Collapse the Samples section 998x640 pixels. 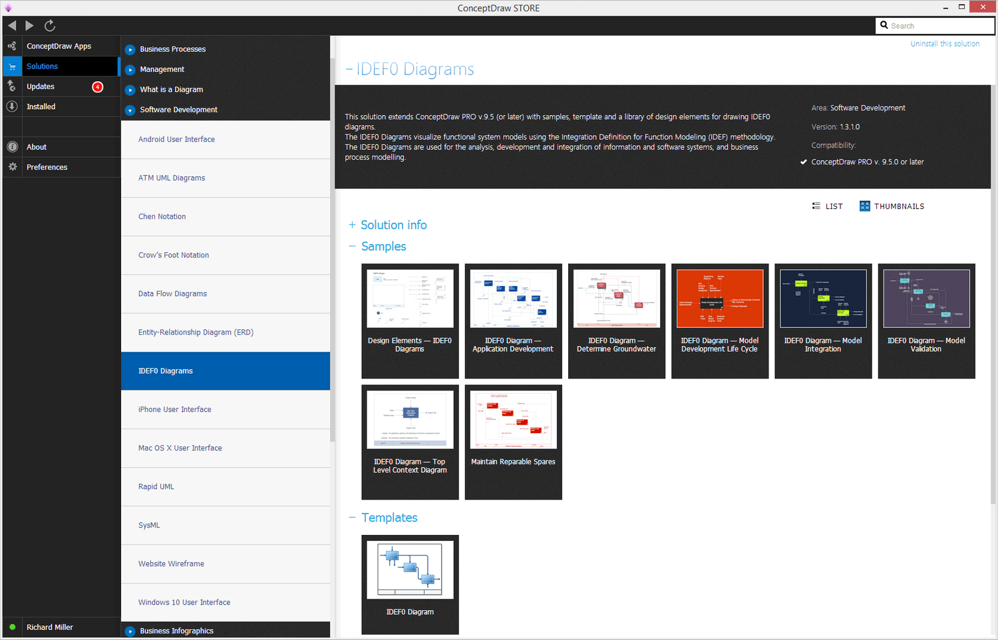[x=352, y=246]
